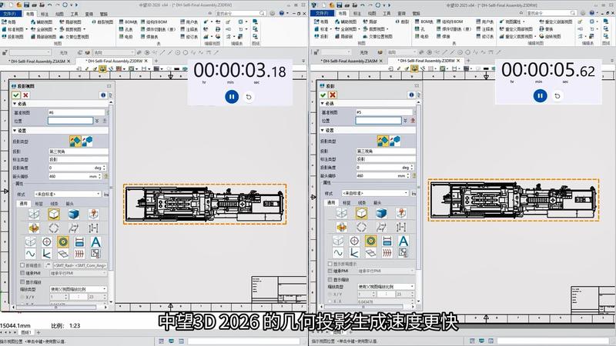Collapse 设置 section in 2025 panel
This screenshot has height=346, width=616.
pos(323,130)
